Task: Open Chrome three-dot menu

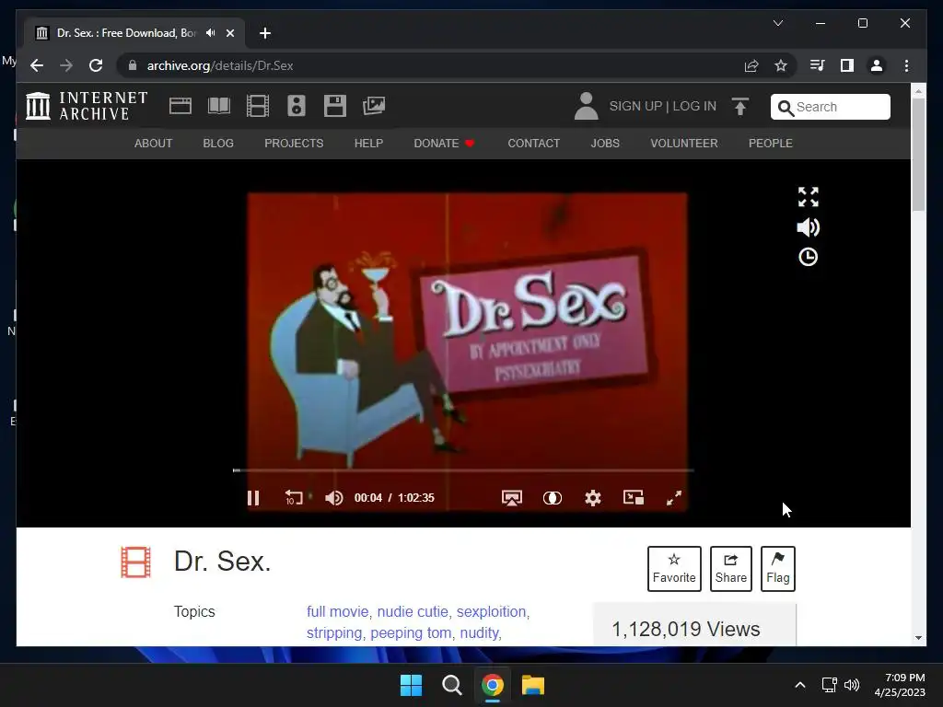Action: tap(906, 65)
